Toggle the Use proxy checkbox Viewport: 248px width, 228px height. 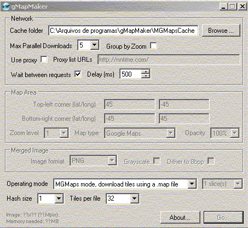click(44, 59)
